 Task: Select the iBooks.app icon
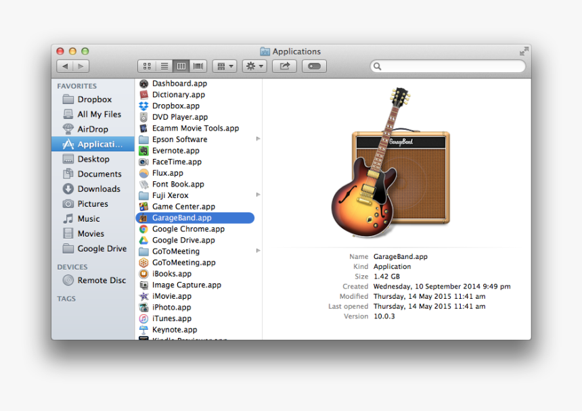(143, 274)
